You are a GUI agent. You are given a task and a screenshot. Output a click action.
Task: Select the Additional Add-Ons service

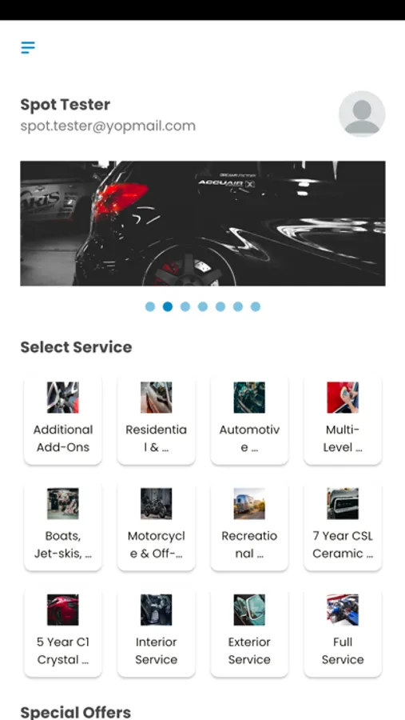tap(63, 420)
